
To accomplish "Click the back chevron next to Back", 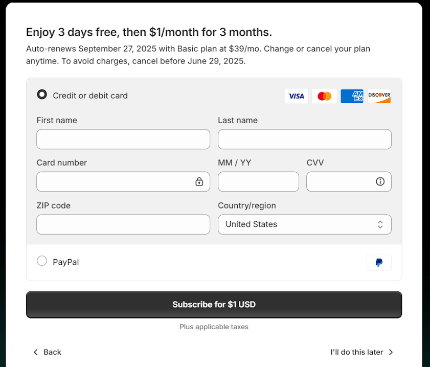I will (x=35, y=352).
